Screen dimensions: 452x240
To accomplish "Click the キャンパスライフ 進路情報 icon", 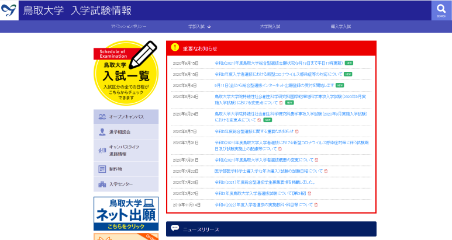I will click(102, 150).
